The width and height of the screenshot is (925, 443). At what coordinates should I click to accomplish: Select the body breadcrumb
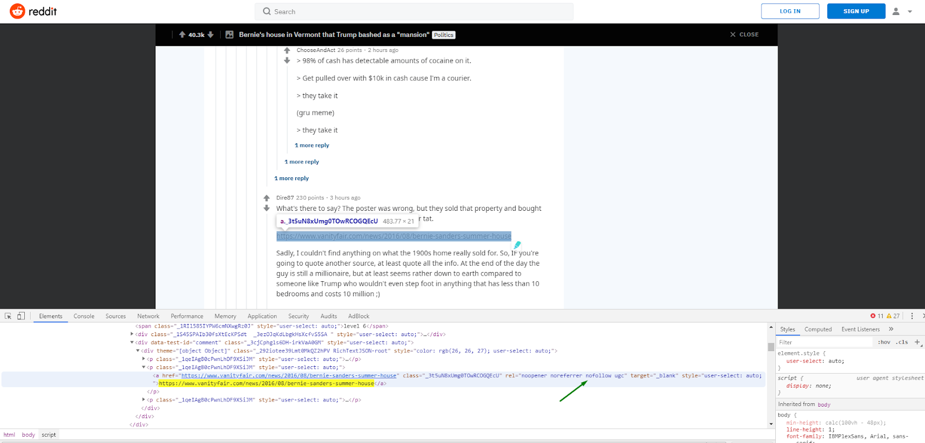coord(28,435)
